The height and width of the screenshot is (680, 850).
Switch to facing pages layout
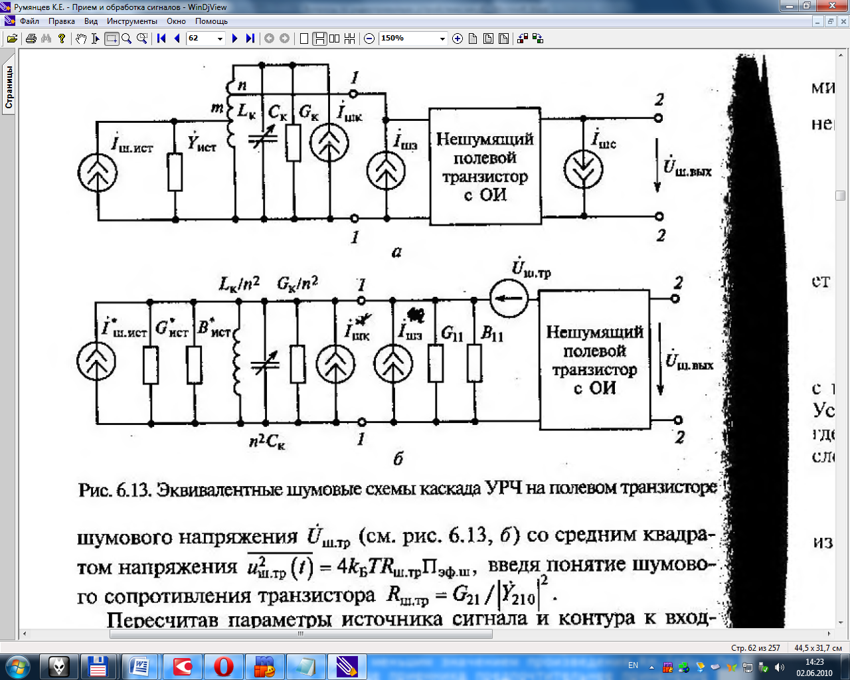point(335,39)
